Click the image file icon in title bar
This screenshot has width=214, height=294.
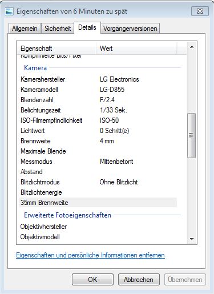9,11
